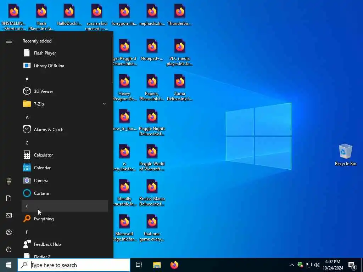Open the volume speaker tray icon
The image size is (363, 272).
pyautogui.click(x=317, y=265)
